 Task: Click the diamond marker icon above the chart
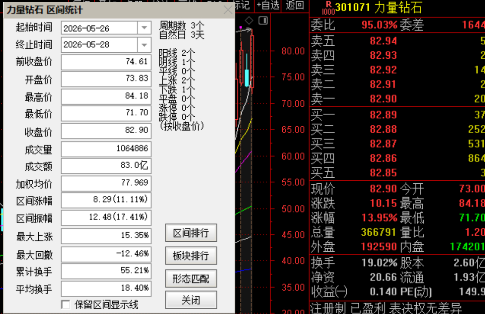249,21
